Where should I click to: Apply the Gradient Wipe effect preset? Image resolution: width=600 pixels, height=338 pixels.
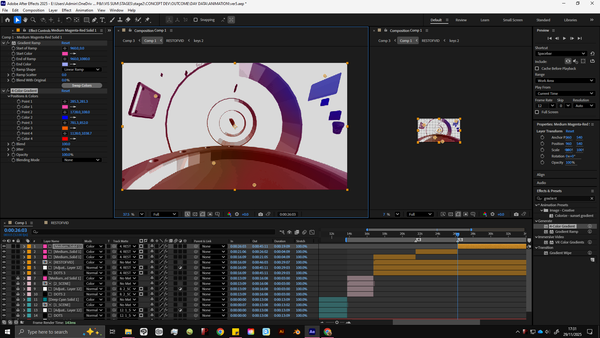560,253
